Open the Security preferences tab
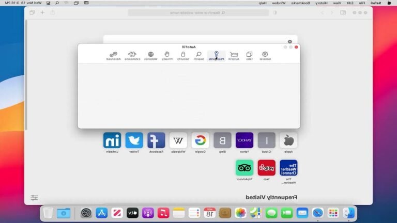This screenshot has height=223, width=397. (x=183, y=56)
